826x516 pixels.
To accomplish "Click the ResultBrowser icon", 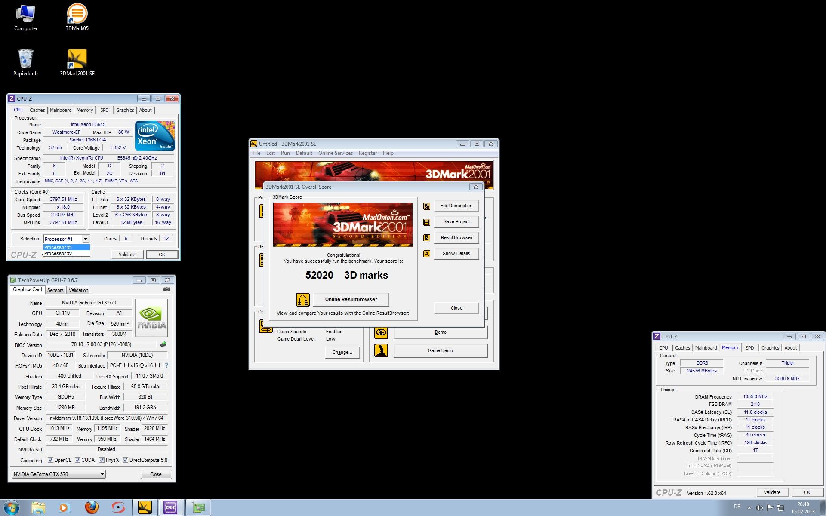I will point(427,238).
